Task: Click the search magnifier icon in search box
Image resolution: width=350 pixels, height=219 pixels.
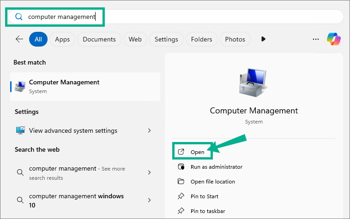Action: click(19, 17)
